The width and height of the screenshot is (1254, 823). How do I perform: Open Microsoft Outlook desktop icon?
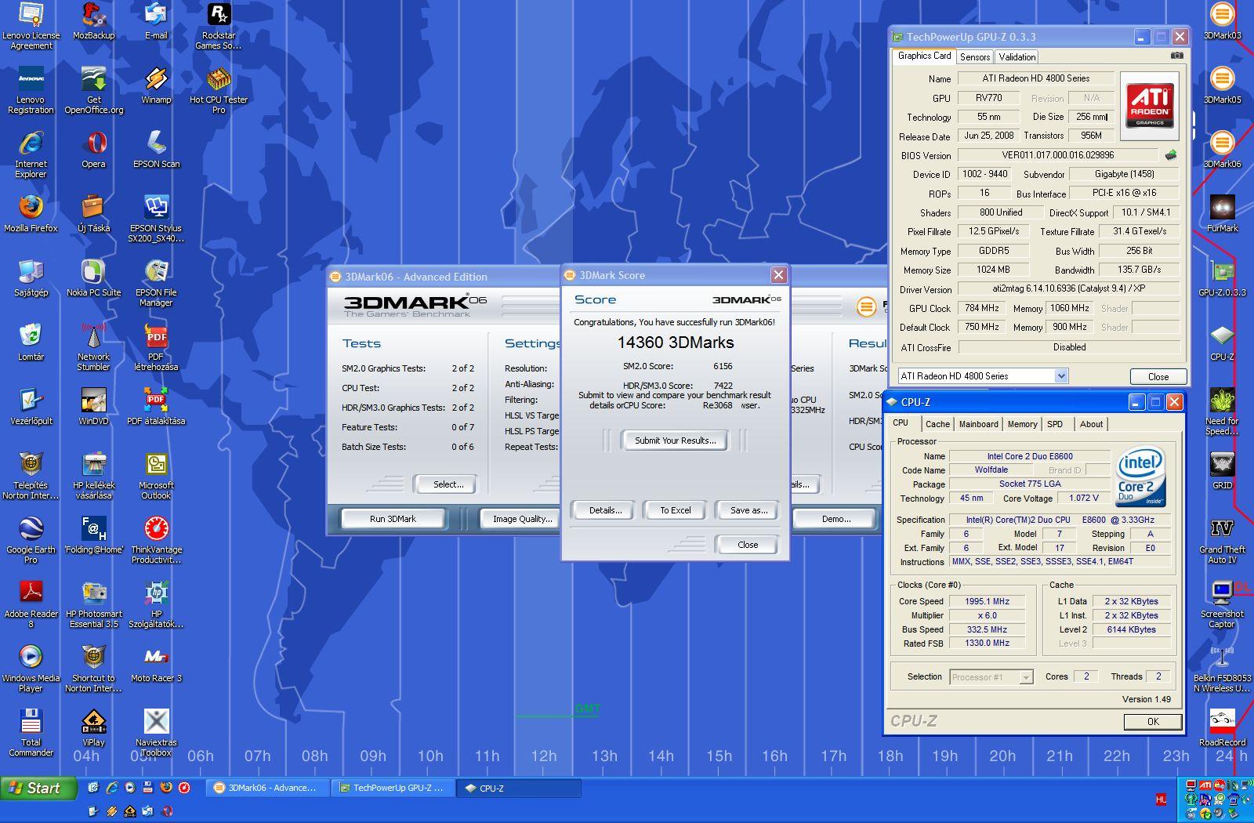[x=156, y=477]
